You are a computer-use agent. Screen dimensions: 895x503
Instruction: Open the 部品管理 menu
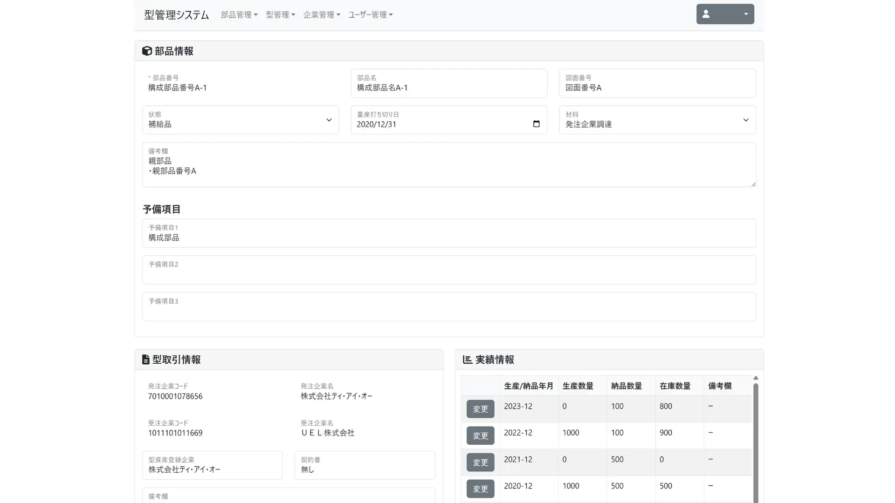(239, 14)
